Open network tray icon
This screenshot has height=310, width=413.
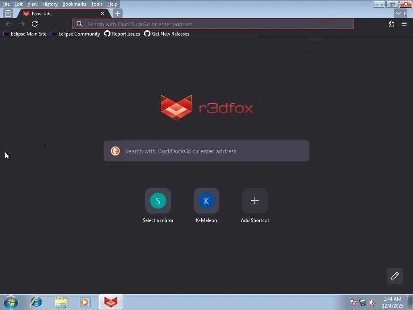pos(363,302)
